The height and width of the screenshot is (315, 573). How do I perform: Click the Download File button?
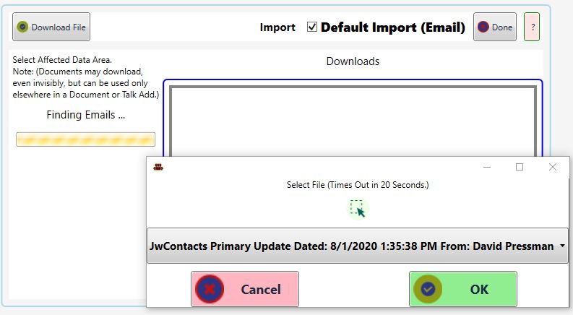tap(51, 27)
